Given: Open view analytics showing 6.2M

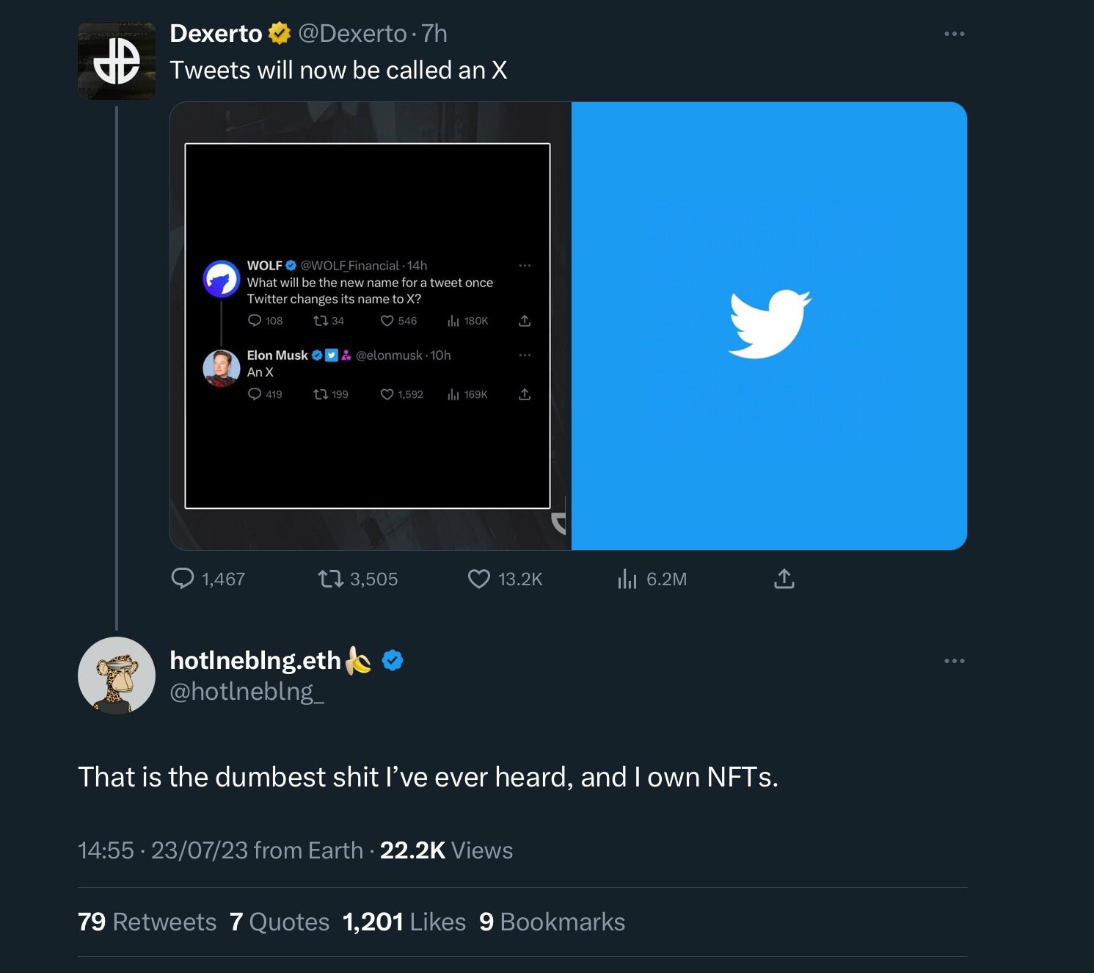Looking at the screenshot, I should tap(627, 579).
